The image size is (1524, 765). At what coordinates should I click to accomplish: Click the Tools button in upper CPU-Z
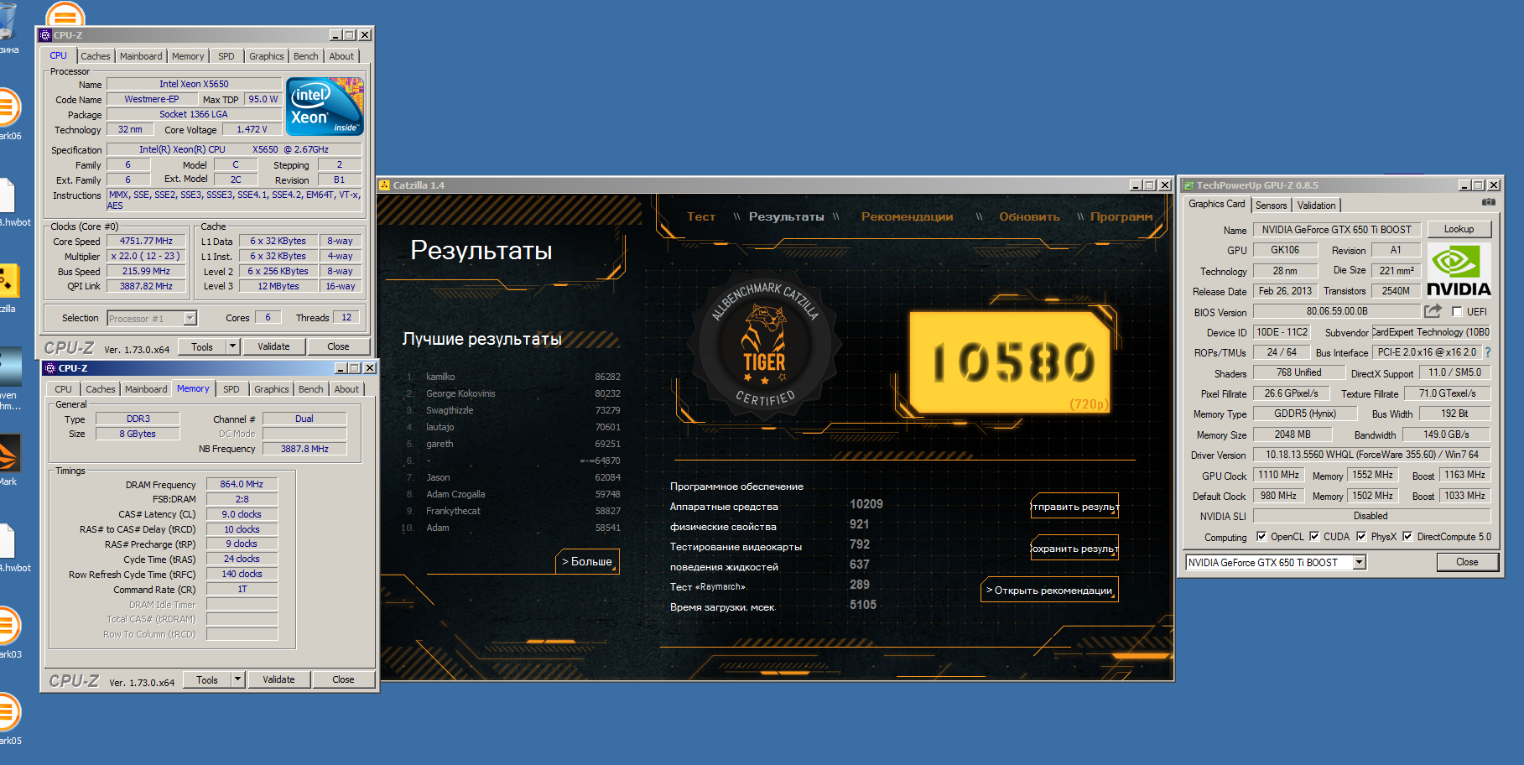click(x=202, y=346)
